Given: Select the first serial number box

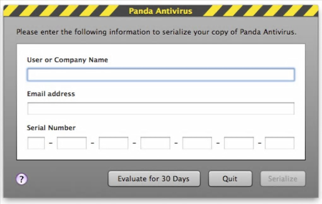Looking at the screenshot, I should point(36,143).
